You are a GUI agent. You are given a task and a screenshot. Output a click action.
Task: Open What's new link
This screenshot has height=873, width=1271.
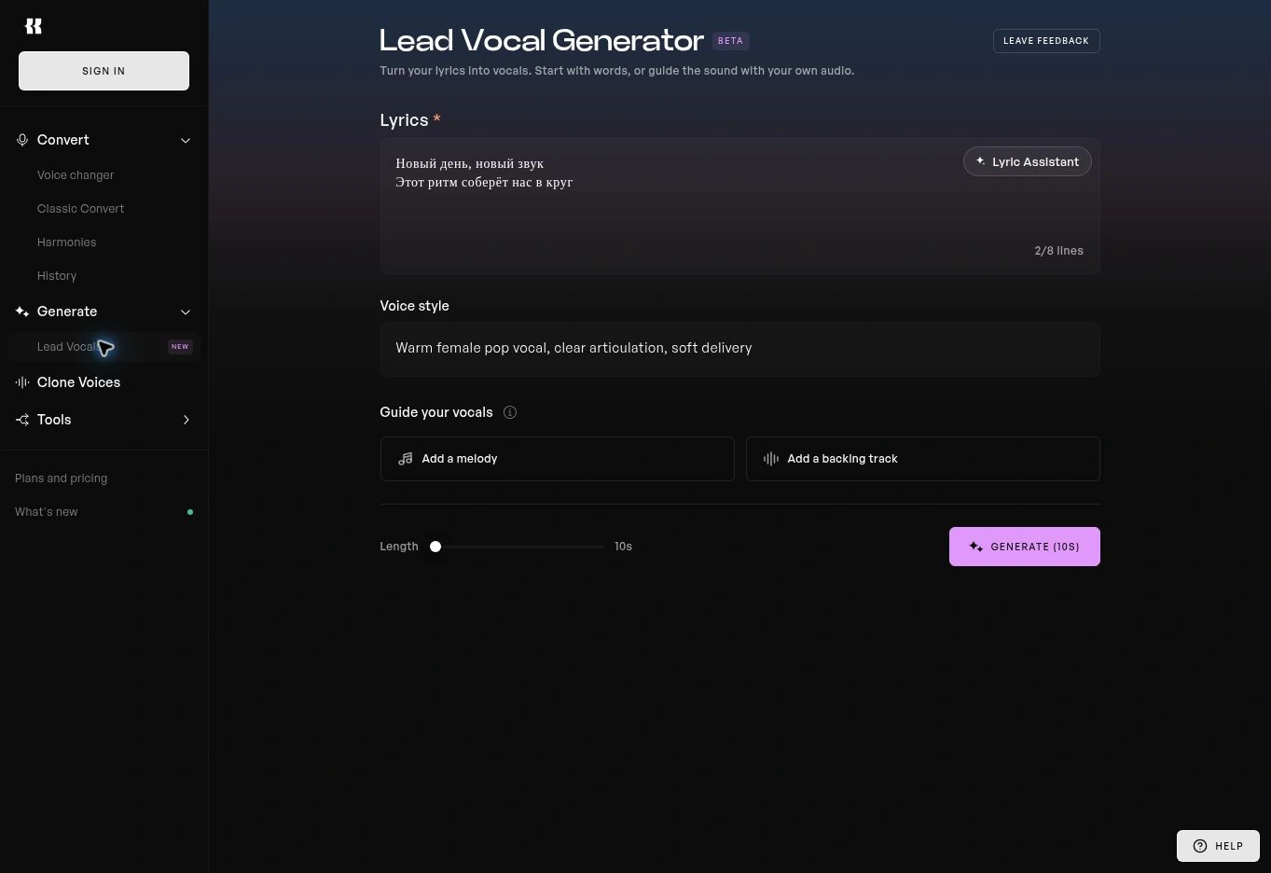pyautogui.click(x=47, y=512)
